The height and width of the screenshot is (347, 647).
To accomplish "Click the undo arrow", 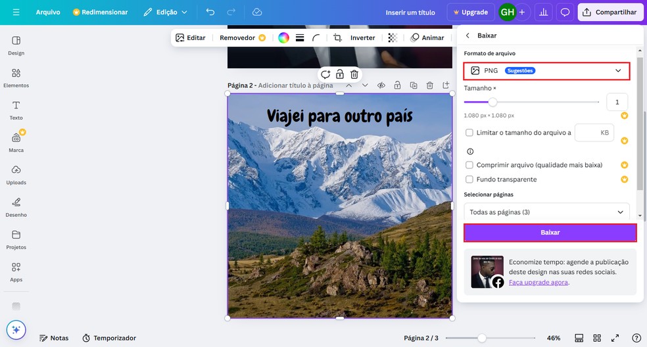I will click(210, 12).
